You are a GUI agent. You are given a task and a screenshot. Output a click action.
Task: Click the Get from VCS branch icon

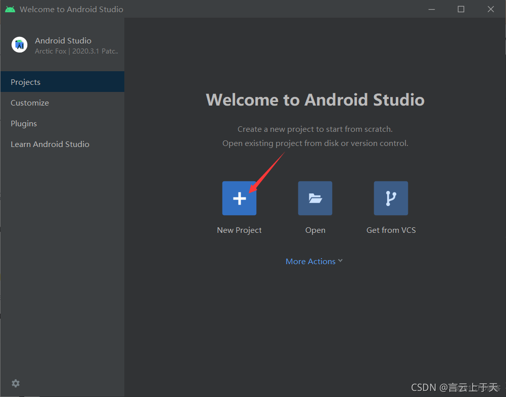click(391, 198)
